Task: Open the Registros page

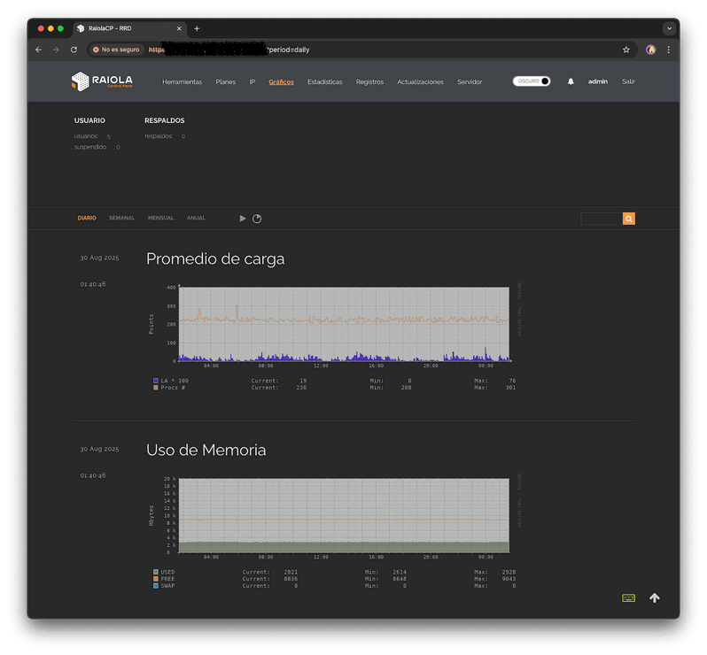Action: pos(369,82)
